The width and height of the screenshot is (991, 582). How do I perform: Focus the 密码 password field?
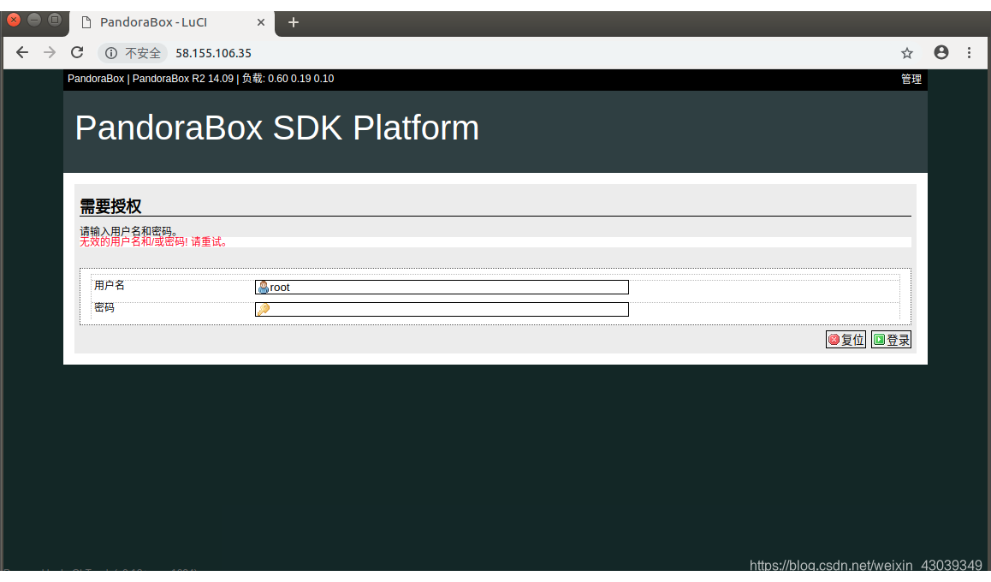[x=442, y=310]
